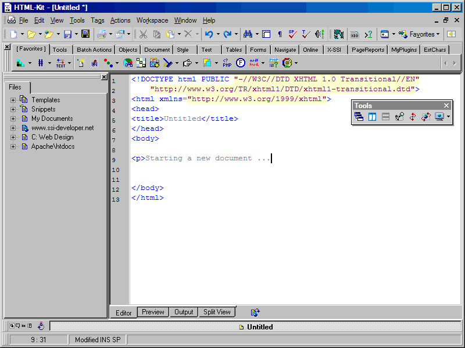Click the circled F icon
The height and width of the screenshot is (348, 465).
241,63
